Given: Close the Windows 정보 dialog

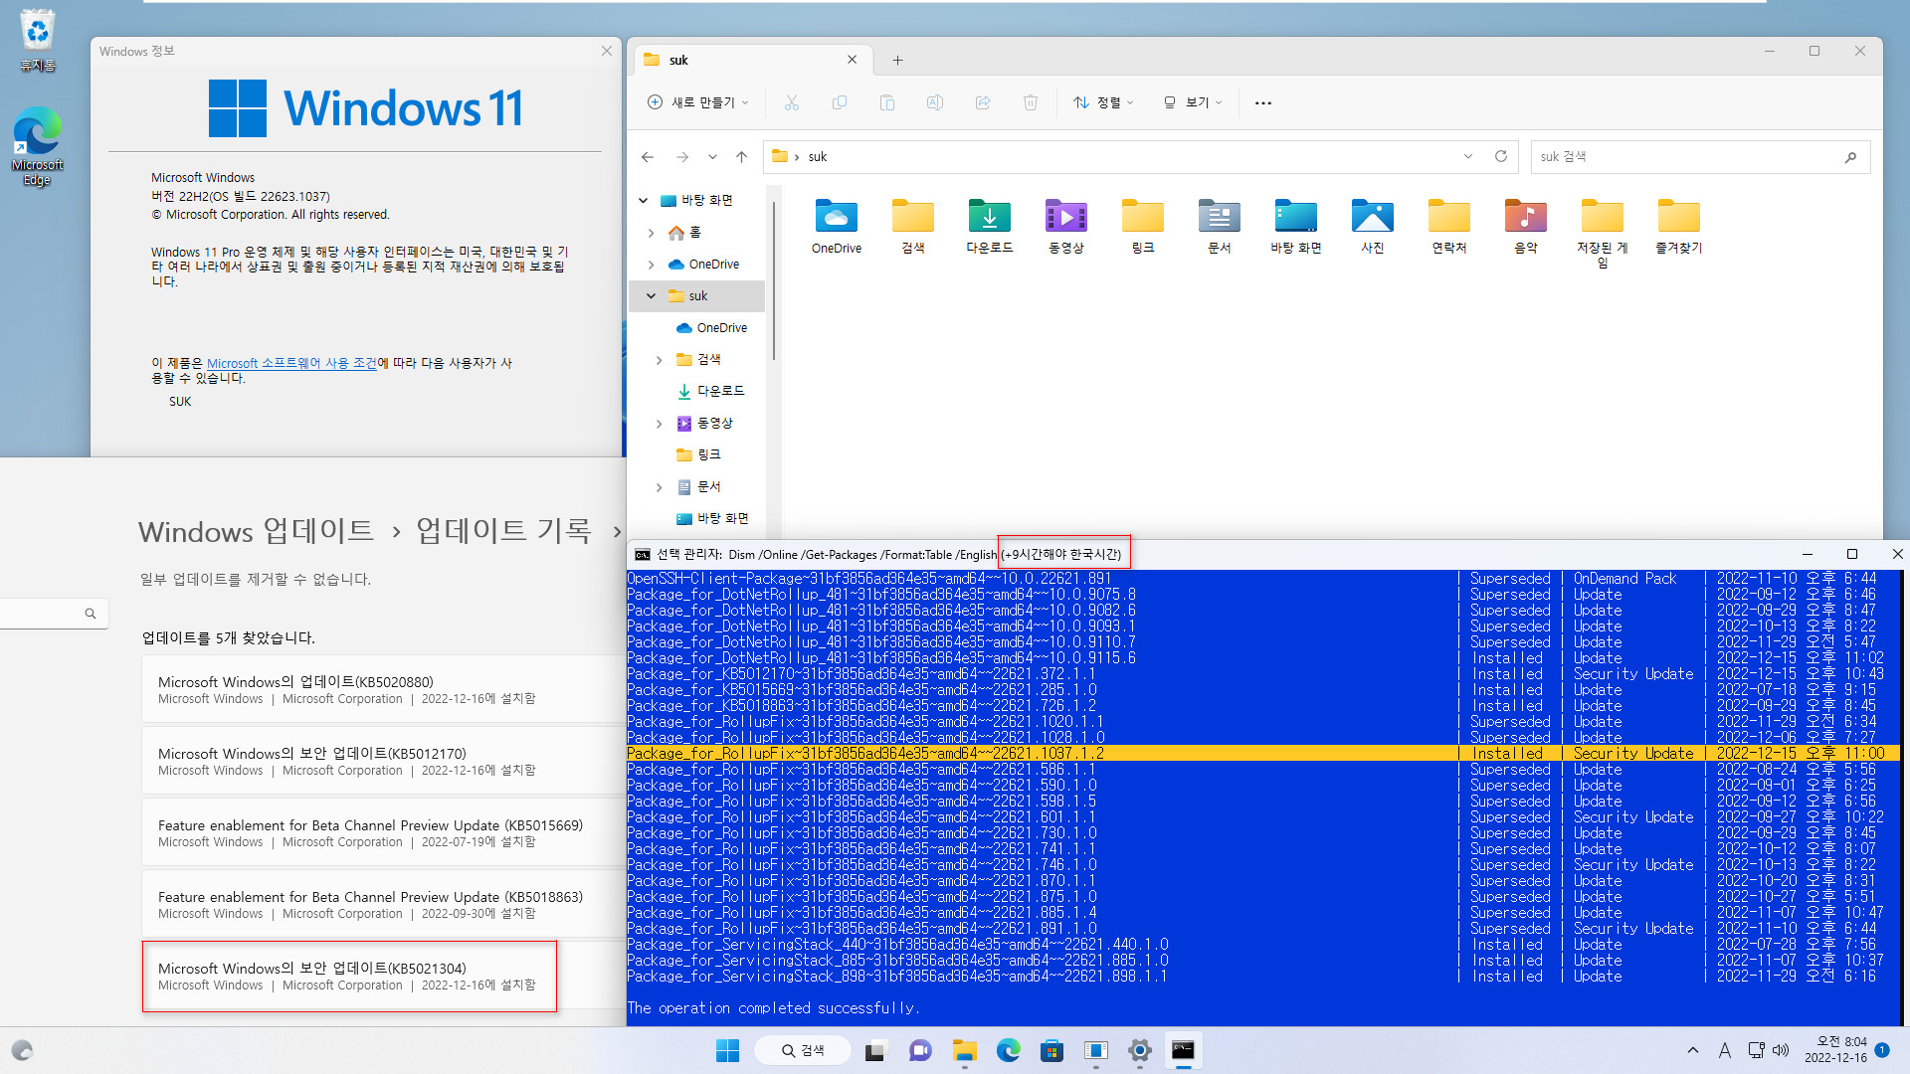Looking at the screenshot, I should pos(607,51).
